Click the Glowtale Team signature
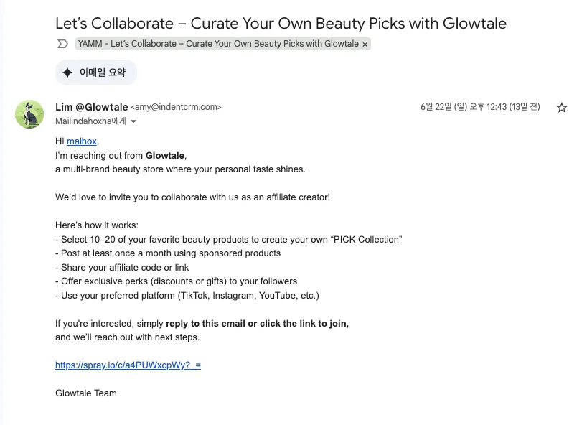The height and width of the screenshot is (425, 582). pos(85,393)
